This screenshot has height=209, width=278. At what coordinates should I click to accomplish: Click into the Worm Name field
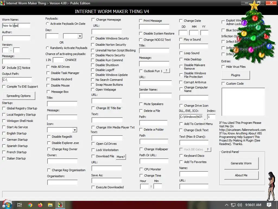coord(16,26)
